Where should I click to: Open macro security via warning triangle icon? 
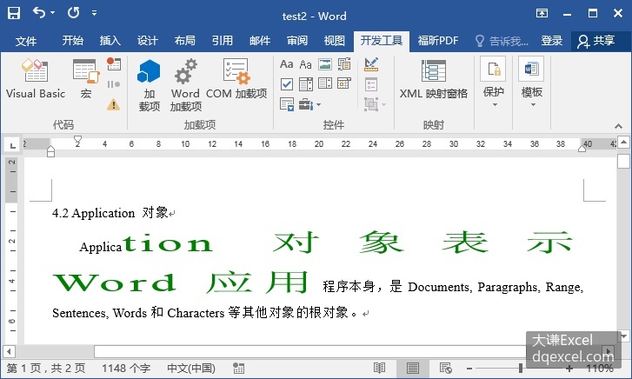click(114, 105)
